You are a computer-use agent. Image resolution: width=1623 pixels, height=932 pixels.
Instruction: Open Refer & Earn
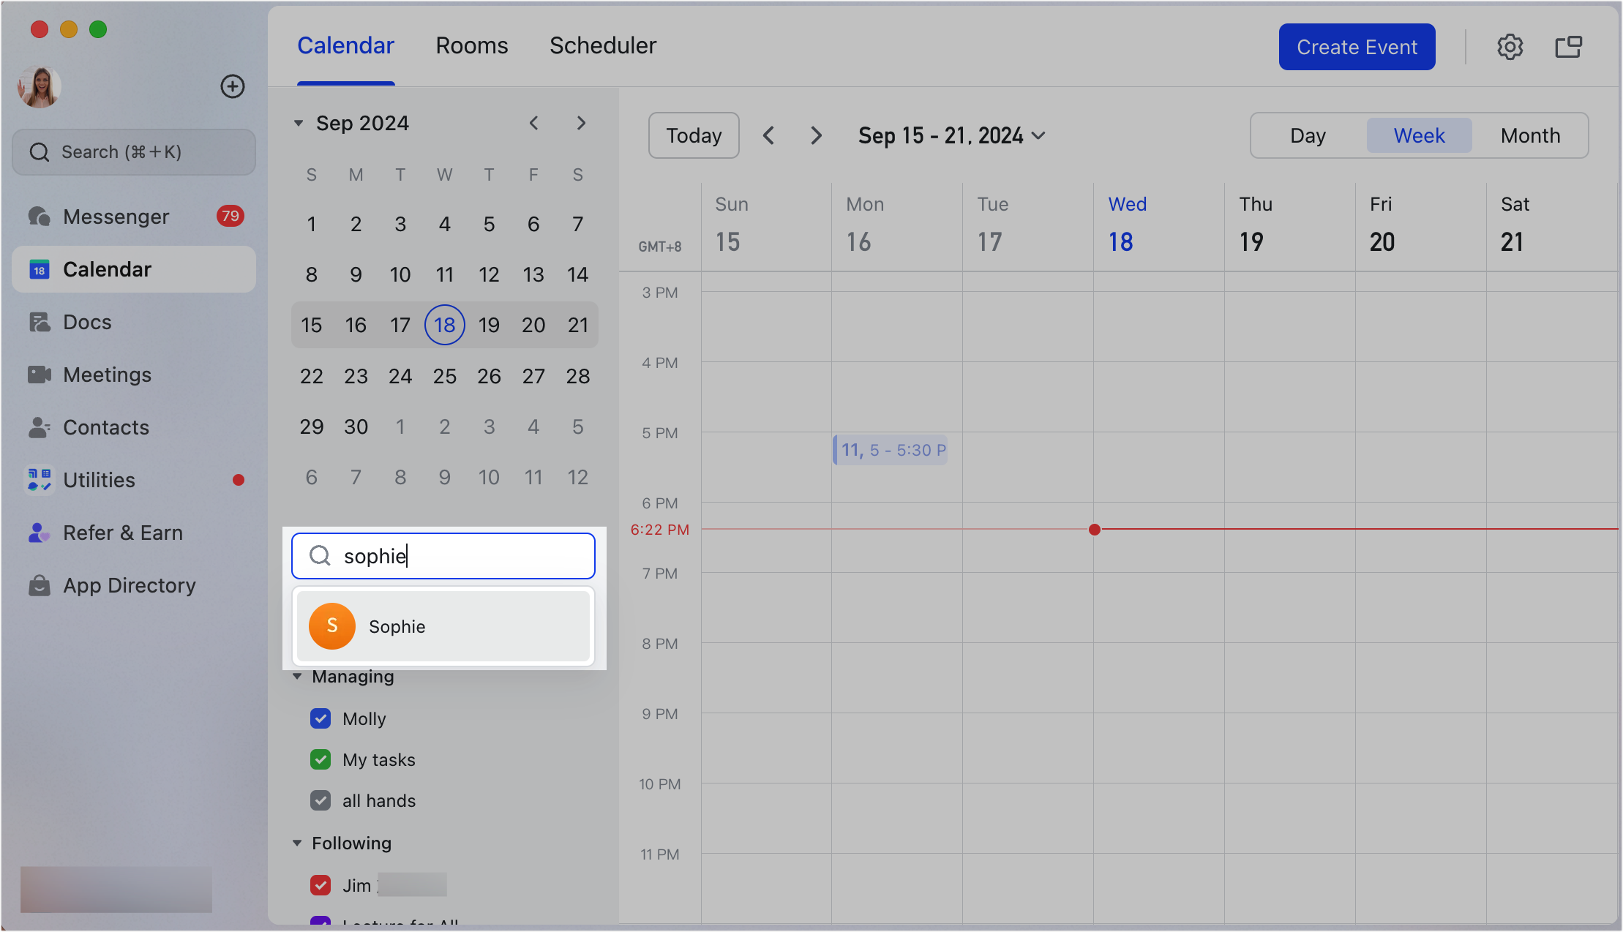pos(122,533)
